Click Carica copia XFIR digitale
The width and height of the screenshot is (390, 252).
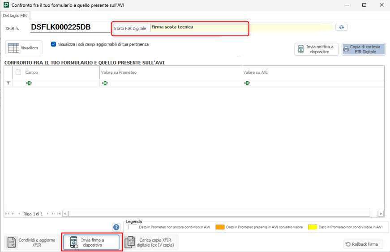coord(151,243)
